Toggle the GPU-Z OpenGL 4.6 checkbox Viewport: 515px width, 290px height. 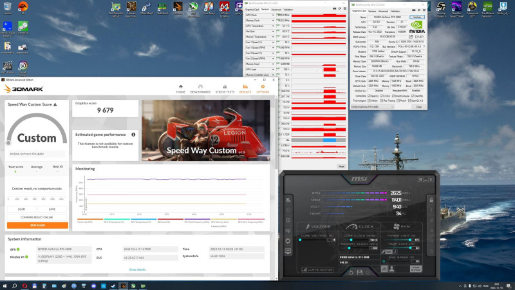(x=409, y=101)
